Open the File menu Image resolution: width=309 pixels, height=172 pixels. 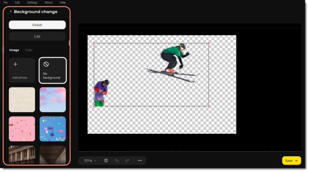pyautogui.click(x=5, y=2)
